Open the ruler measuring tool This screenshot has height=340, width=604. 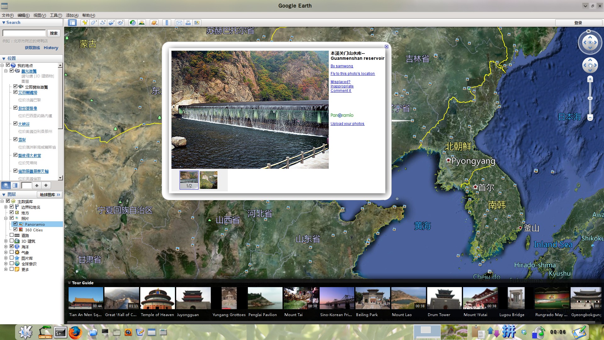pos(167,23)
